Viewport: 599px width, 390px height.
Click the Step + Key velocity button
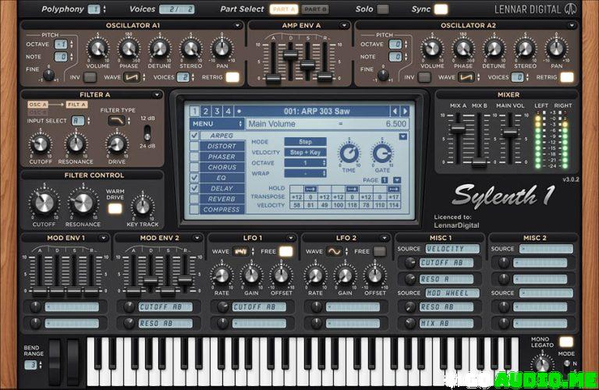305,152
